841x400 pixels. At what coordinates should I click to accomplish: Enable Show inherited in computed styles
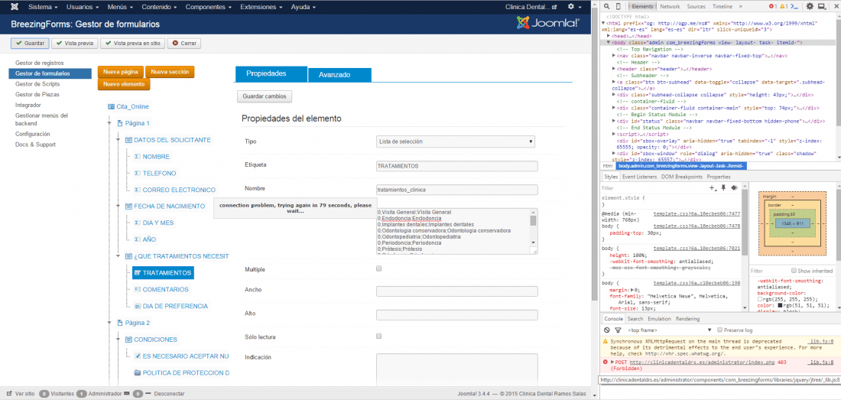(794, 271)
